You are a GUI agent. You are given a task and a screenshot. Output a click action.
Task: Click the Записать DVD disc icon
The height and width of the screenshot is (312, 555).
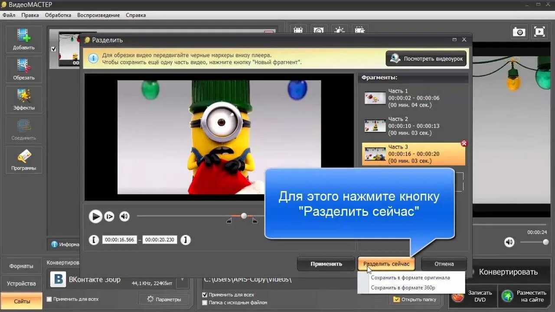pos(457,297)
